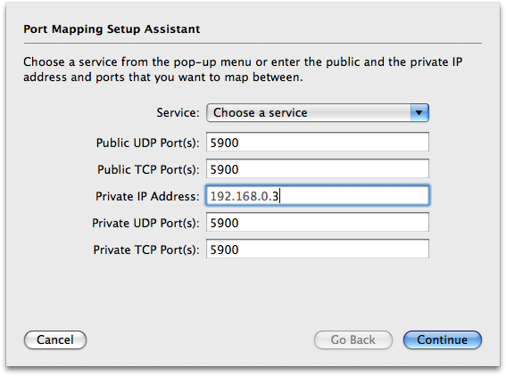Click the Private TCP Port(s) label
This screenshot has height=376, width=506.
point(146,249)
